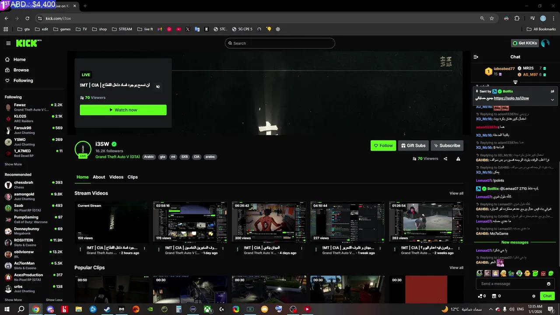Open options for the 2 weeks ago video
Viewport: 560px width, 315px height.
[459, 248]
